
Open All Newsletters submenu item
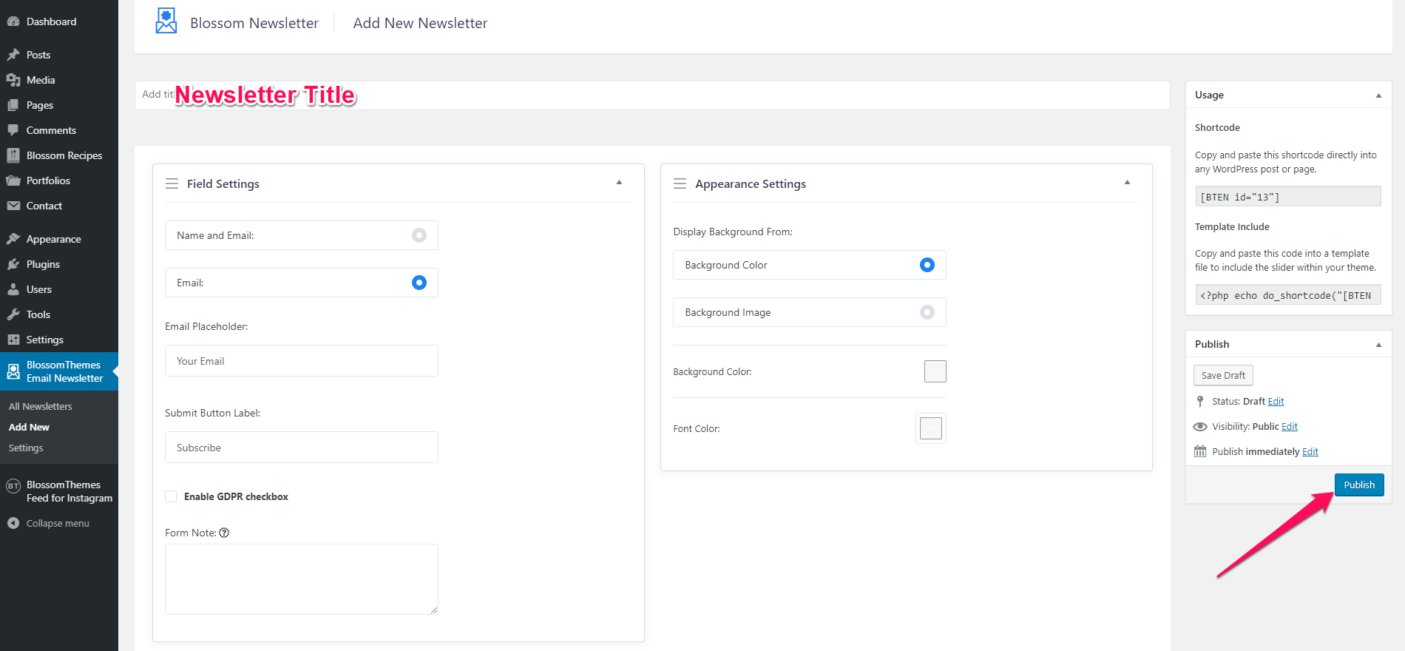tap(41, 406)
